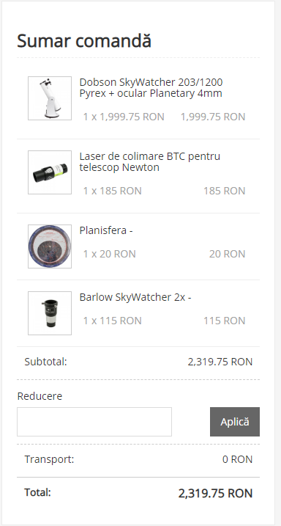Image resolution: width=281 pixels, height=526 pixels.
Task: Click the Dobson SkyWatcher 203/1200 product title
Action: point(151,87)
